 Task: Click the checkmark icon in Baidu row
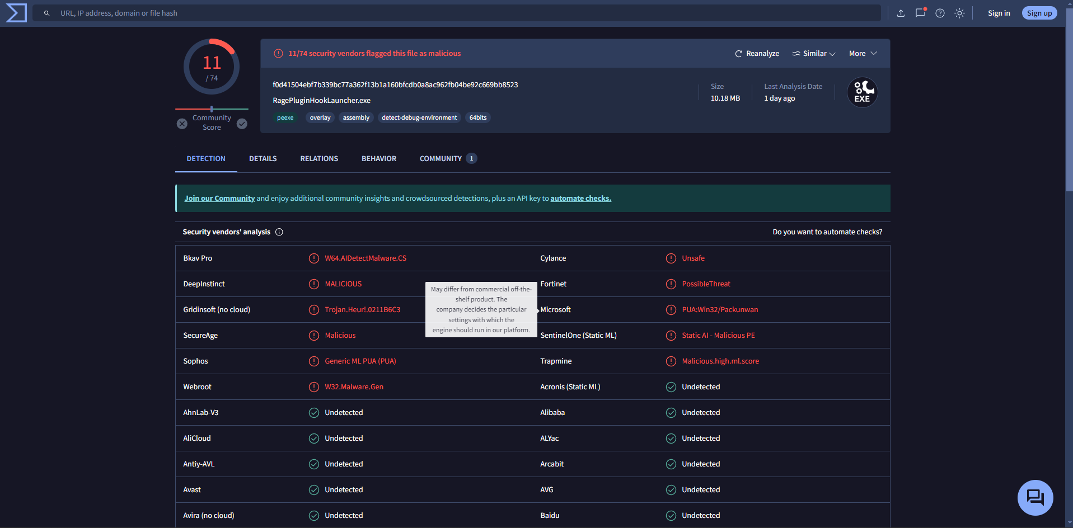671,516
